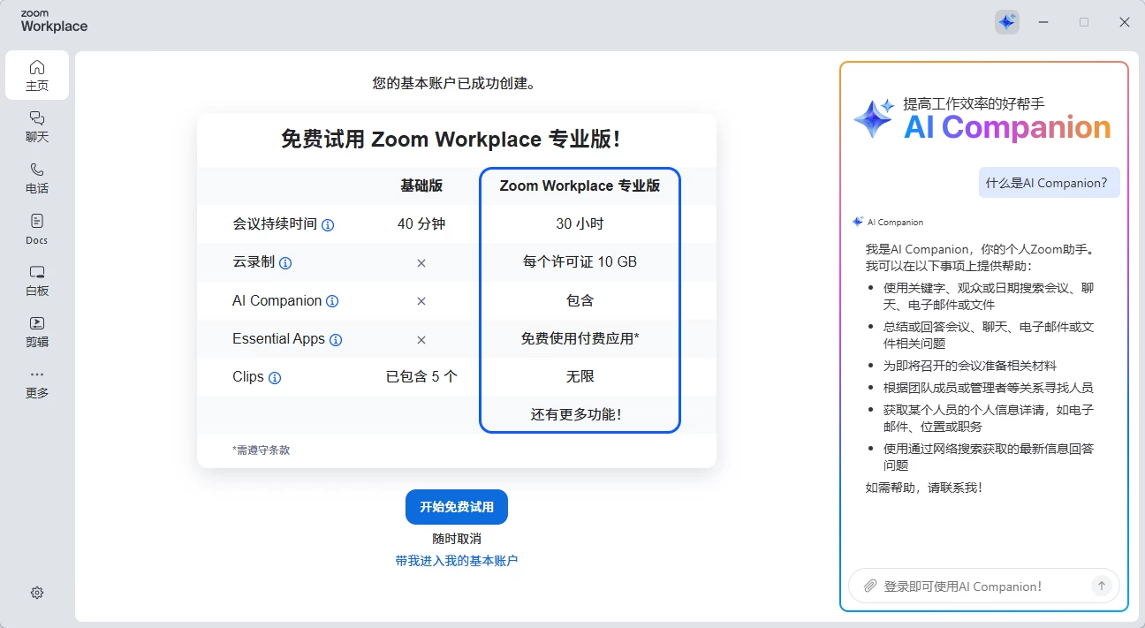Minimize the Zoom Workplace window

click(1043, 22)
